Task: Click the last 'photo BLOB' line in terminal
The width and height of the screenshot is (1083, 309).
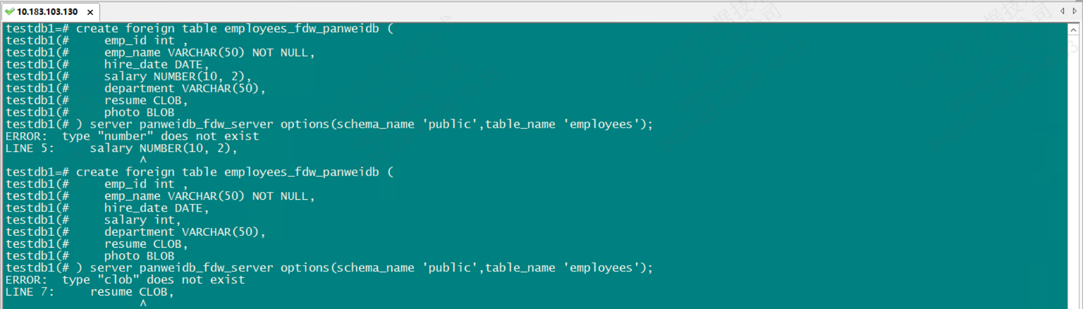Action: pos(139,256)
